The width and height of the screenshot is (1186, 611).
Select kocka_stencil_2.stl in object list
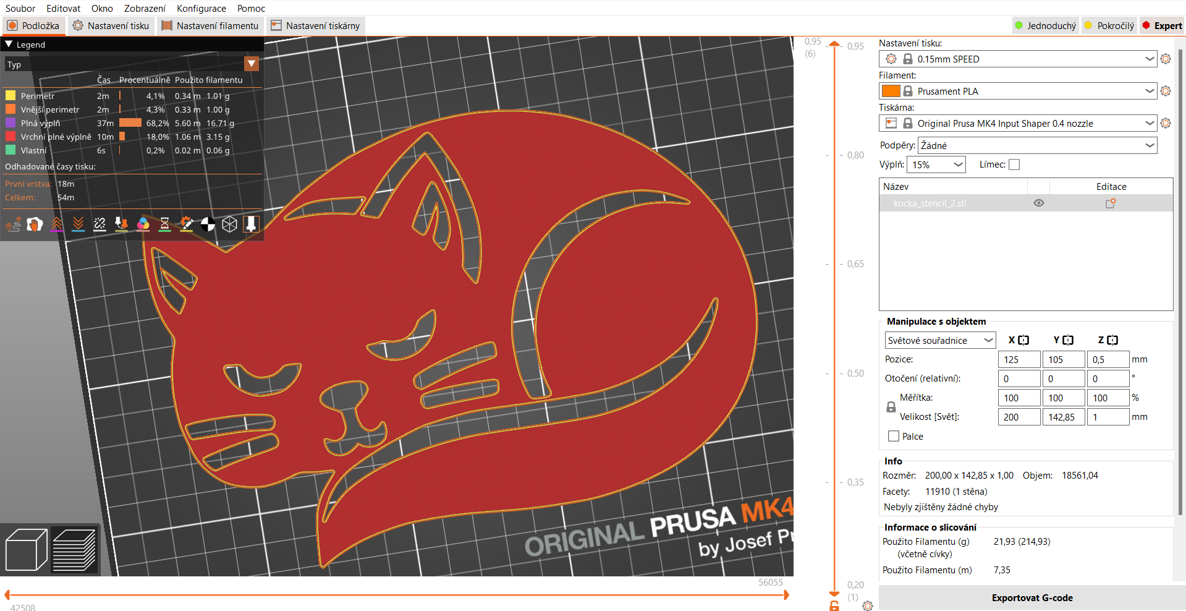tap(930, 203)
